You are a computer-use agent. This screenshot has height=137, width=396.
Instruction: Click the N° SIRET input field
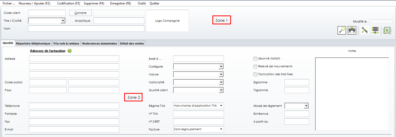[x=198, y=122]
